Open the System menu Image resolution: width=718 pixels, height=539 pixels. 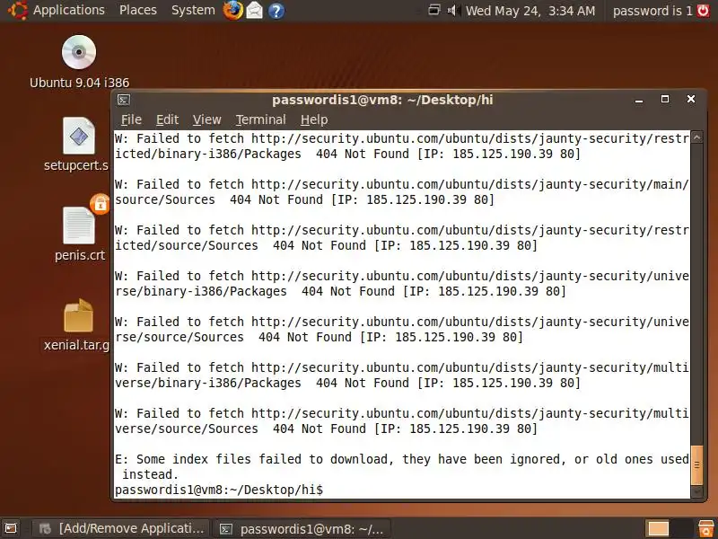193,10
